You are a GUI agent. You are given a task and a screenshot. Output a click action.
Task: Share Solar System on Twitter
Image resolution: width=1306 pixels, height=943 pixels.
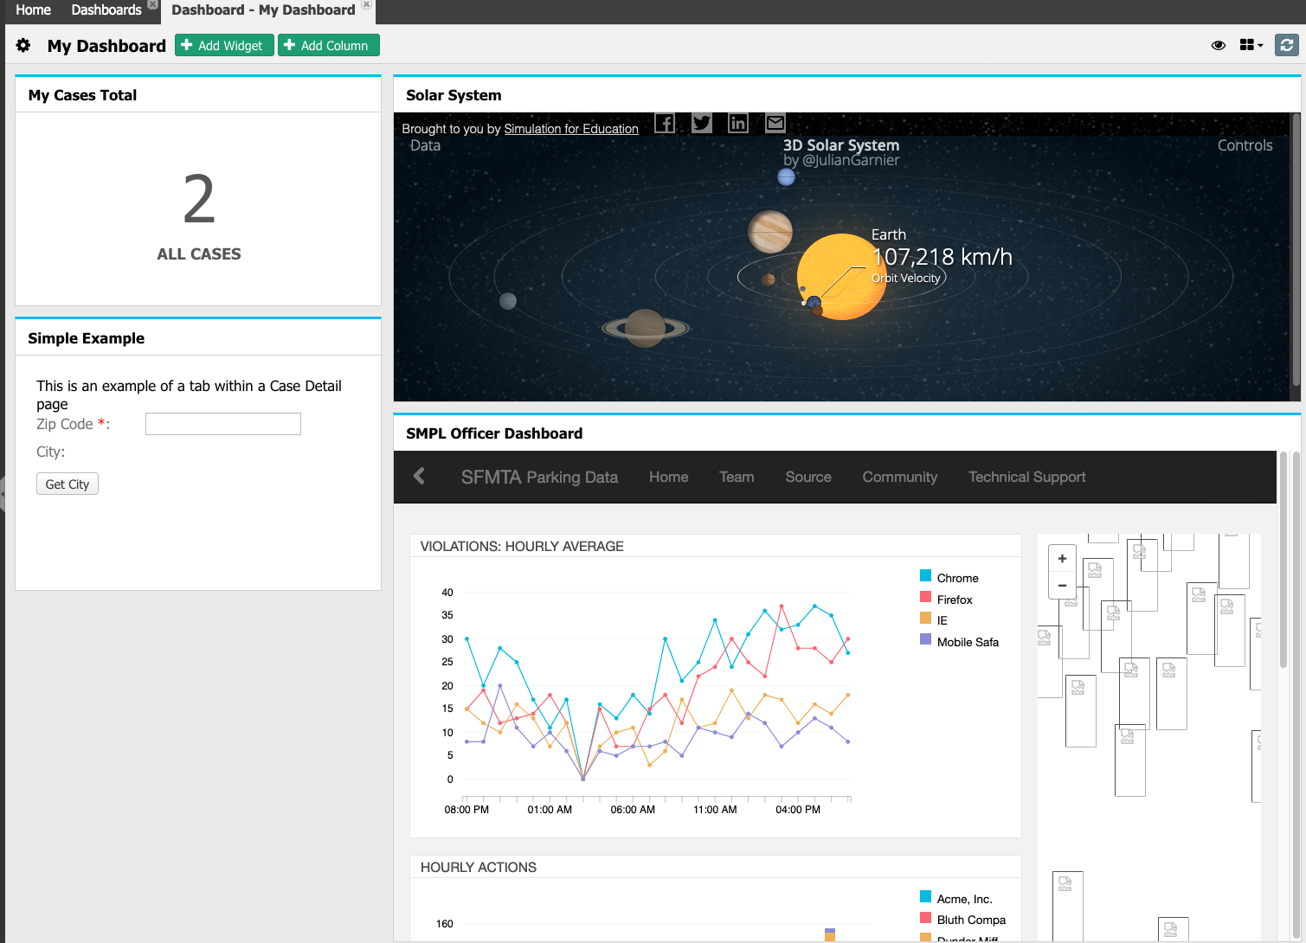(702, 123)
